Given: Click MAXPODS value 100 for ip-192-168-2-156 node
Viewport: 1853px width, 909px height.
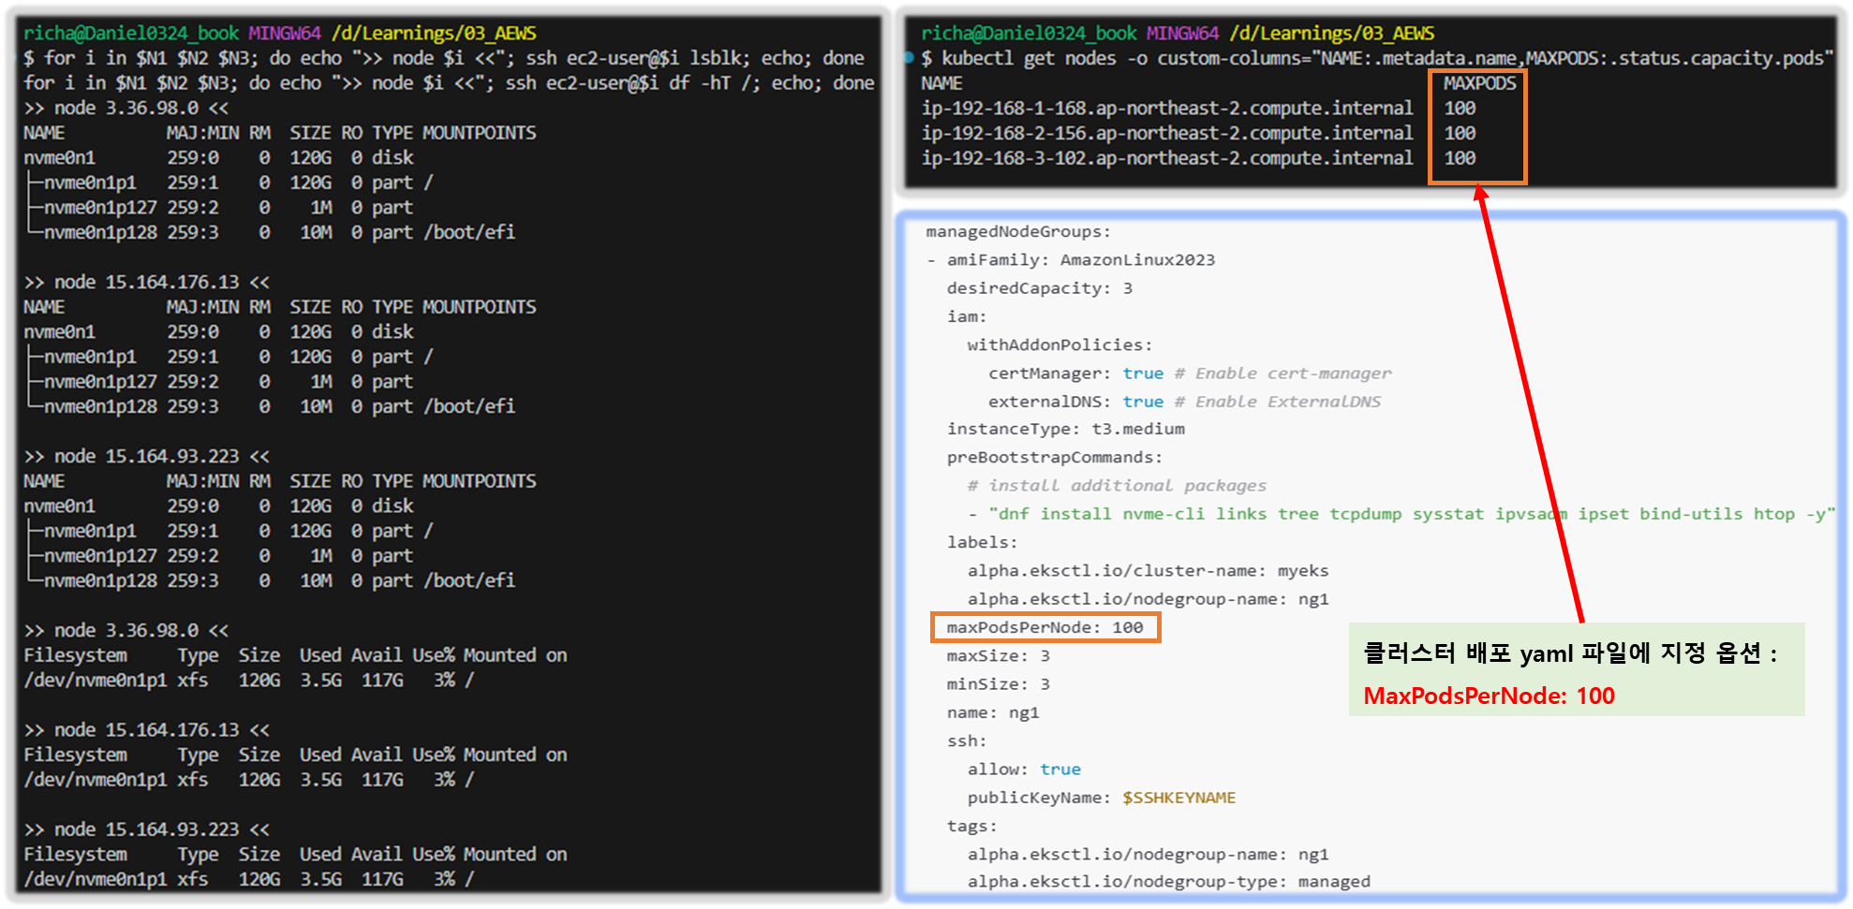Looking at the screenshot, I should (x=1459, y=133).
